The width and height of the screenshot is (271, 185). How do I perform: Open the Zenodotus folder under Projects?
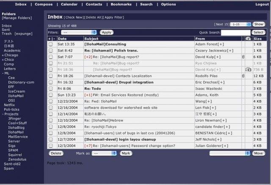[x=17, y=159]
